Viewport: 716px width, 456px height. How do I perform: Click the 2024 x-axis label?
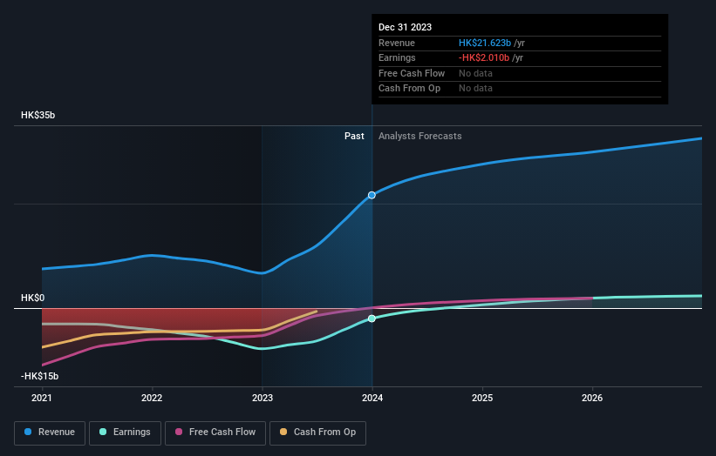[372, 399]
